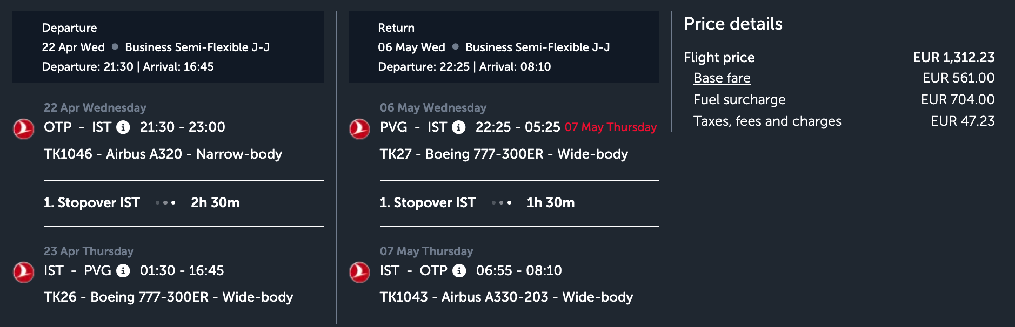Click the return stopover three-dots indicator
The width and height of the screenshot is (1015, 327).
tap(501, 203)
